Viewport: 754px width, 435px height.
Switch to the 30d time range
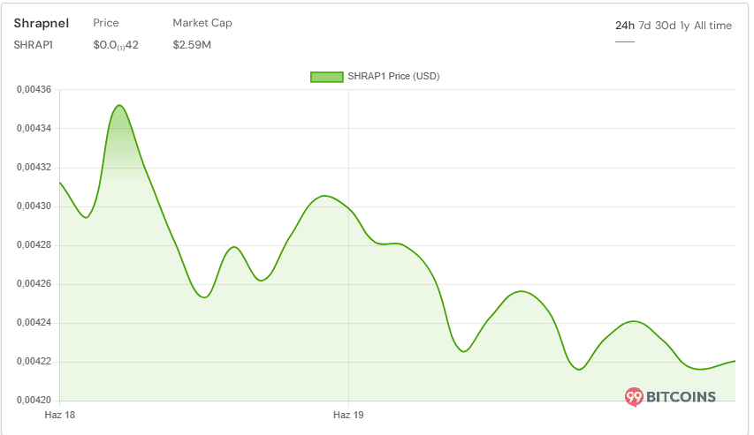(x=666, y=26)
